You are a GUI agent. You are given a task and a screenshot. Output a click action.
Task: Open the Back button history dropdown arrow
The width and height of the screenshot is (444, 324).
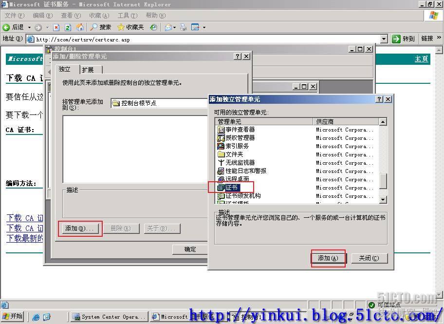tap(29, 27)
